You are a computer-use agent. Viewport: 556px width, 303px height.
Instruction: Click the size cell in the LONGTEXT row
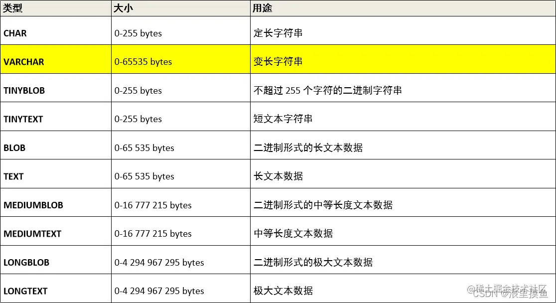click(181, 289)
